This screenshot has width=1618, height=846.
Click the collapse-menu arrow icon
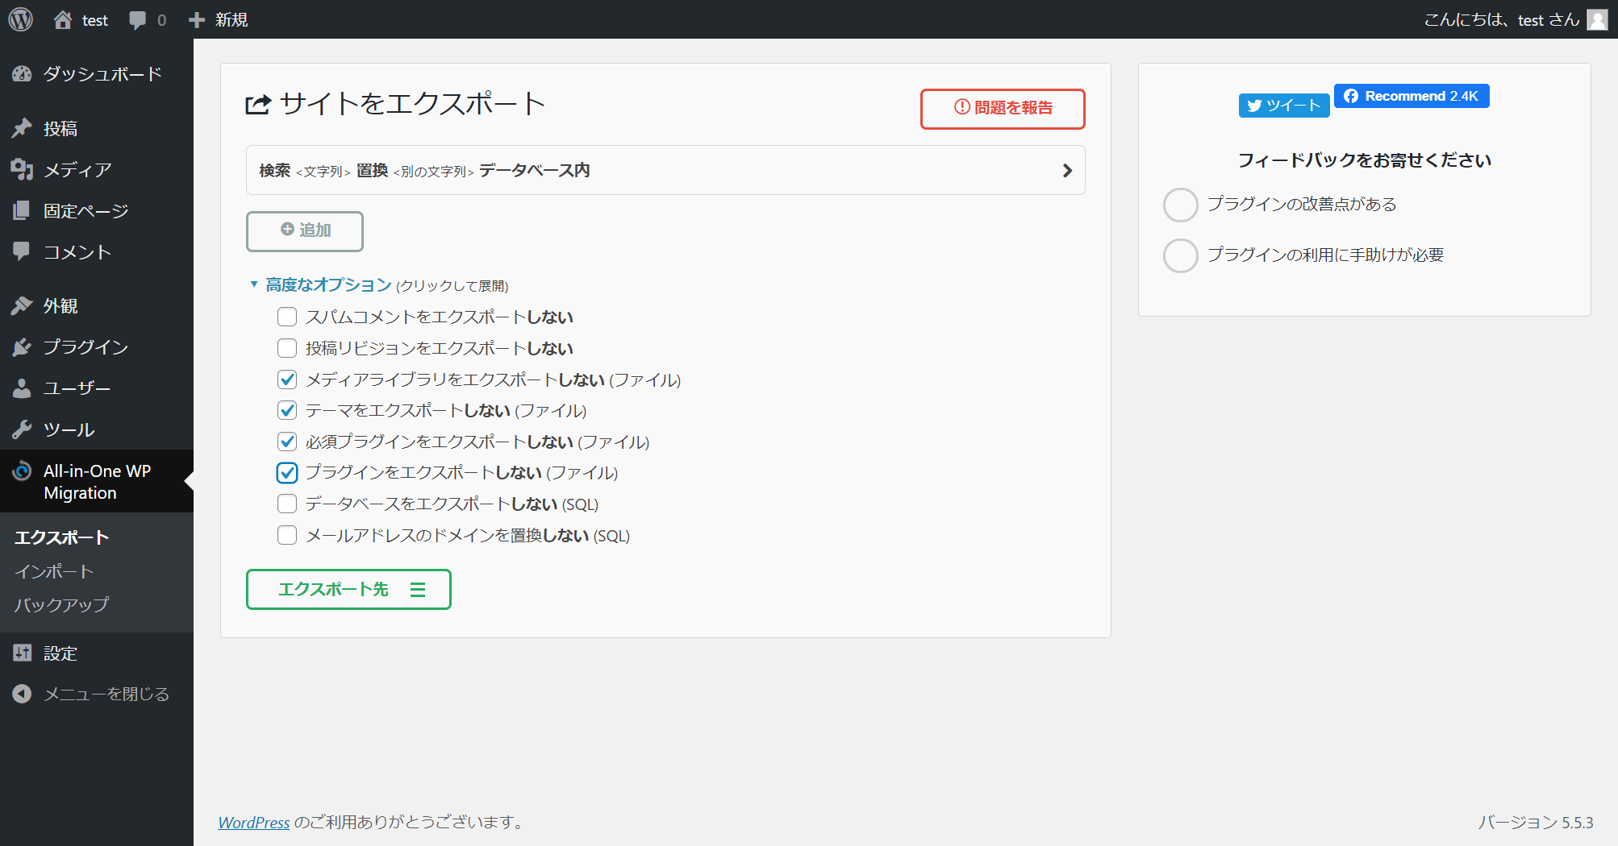(22, 694)
